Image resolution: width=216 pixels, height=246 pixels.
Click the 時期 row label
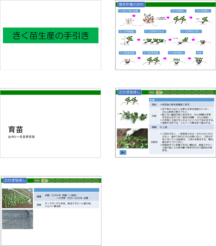[154, 127]
